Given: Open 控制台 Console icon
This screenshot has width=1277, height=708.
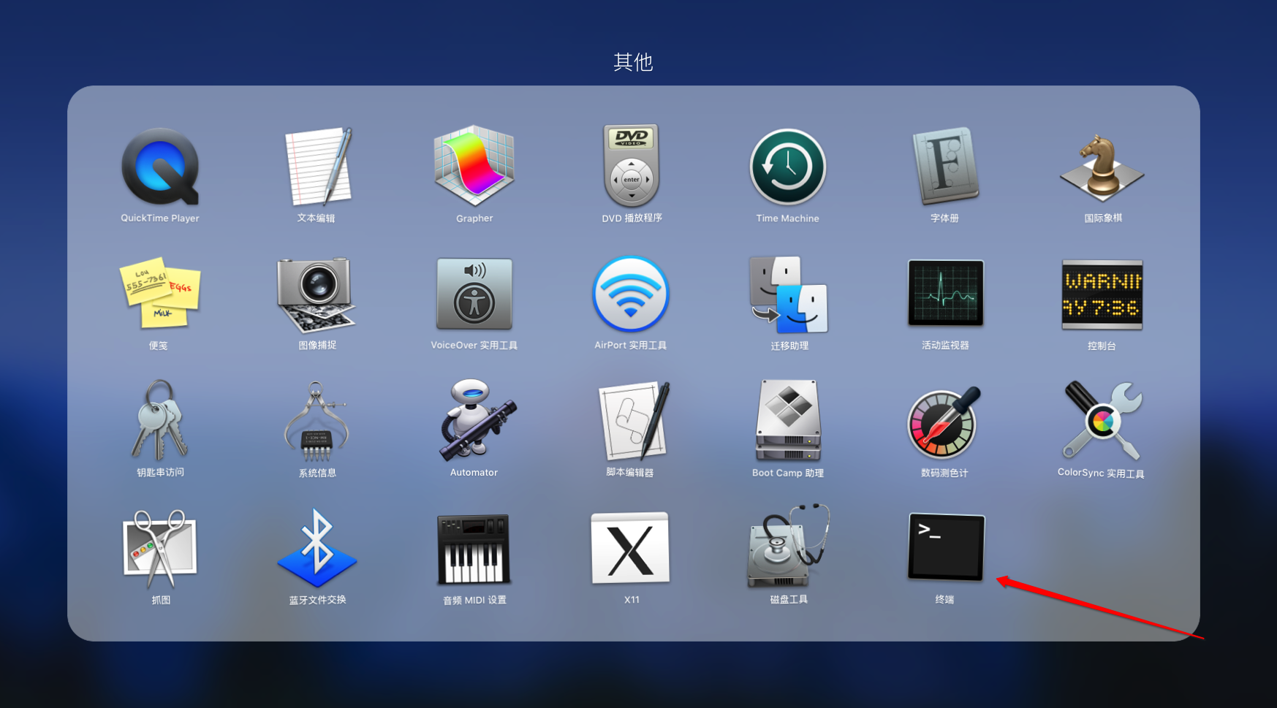Looking at the screenshot, I should [1102, 294].
